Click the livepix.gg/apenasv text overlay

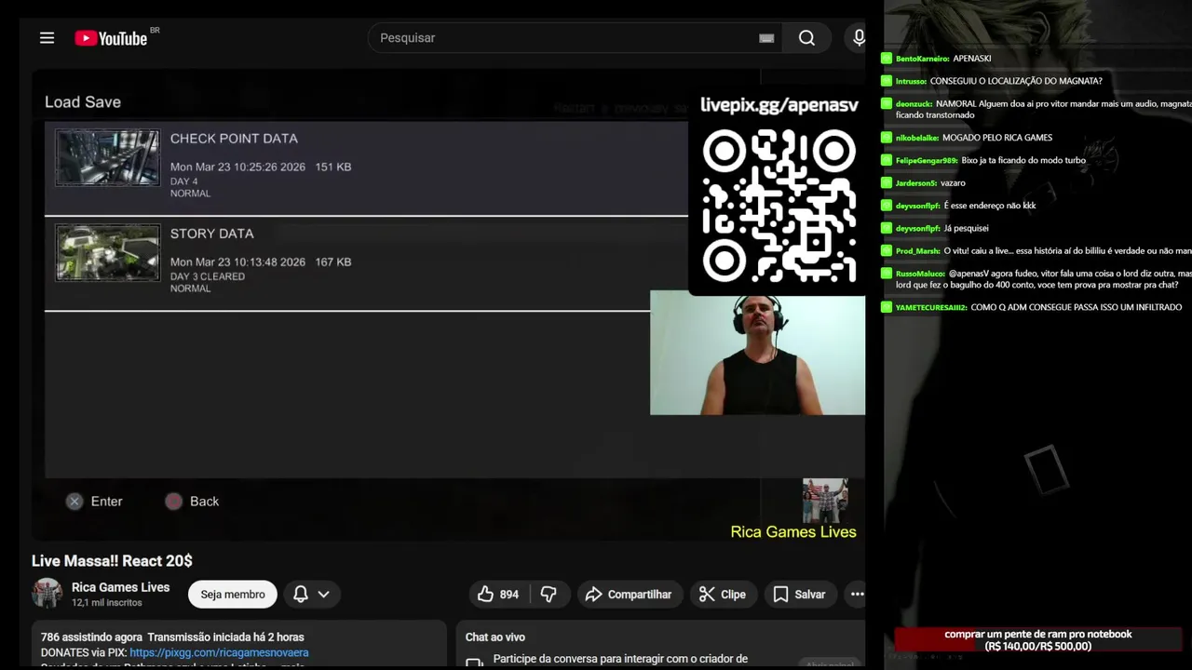pos(779,104)
